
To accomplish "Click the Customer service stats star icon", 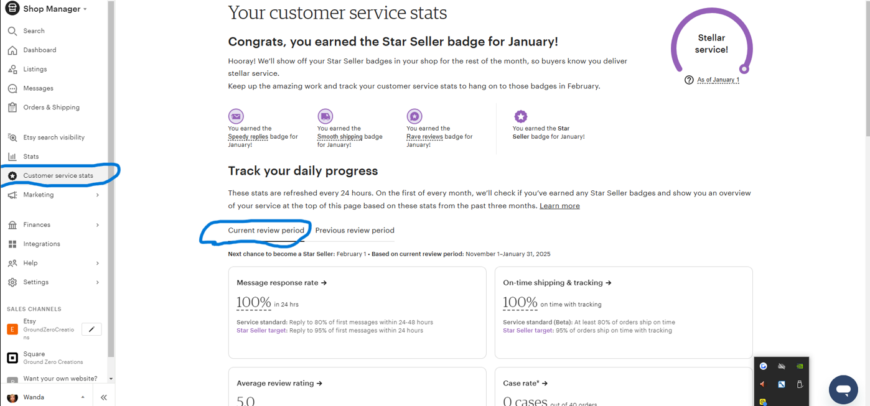I will [x=12, y=176].
